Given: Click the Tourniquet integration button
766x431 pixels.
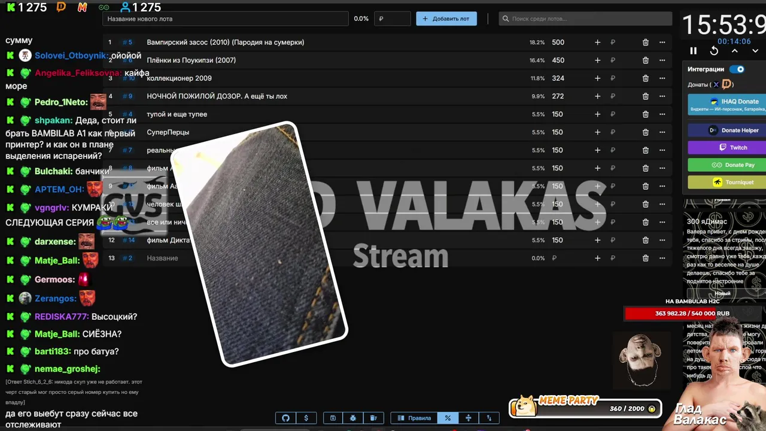Looking at the screenshot, I should 727,182.
